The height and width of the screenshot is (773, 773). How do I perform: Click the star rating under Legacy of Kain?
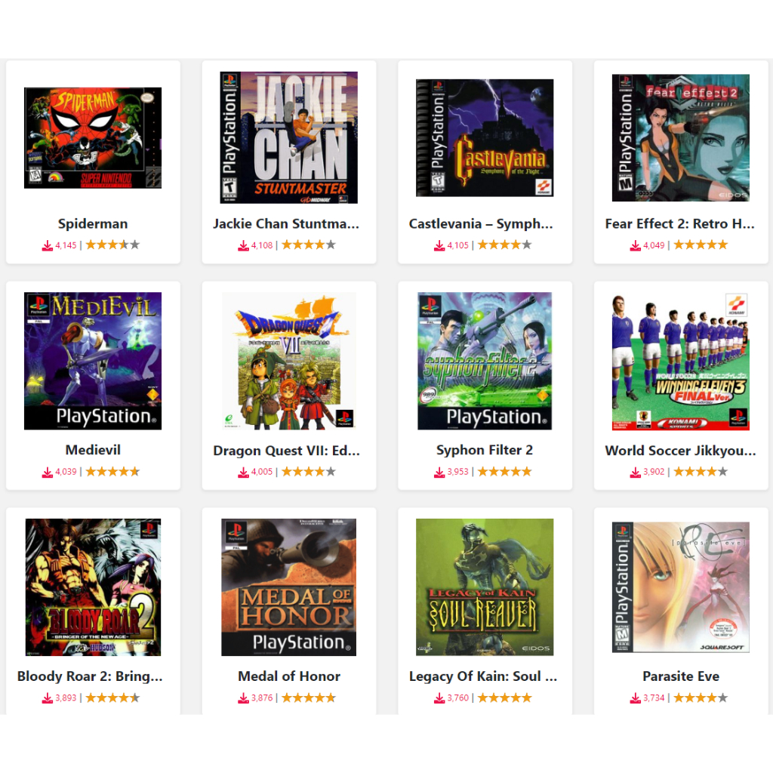(504, 698)
